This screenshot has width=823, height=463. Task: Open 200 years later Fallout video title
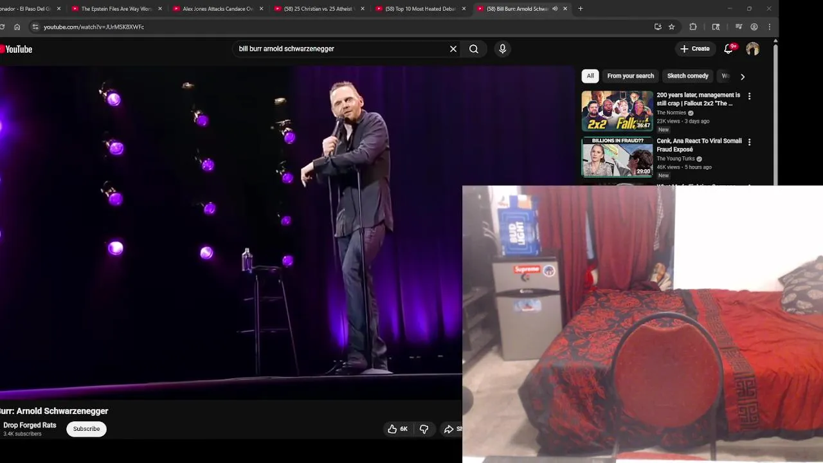pos(698,99)
